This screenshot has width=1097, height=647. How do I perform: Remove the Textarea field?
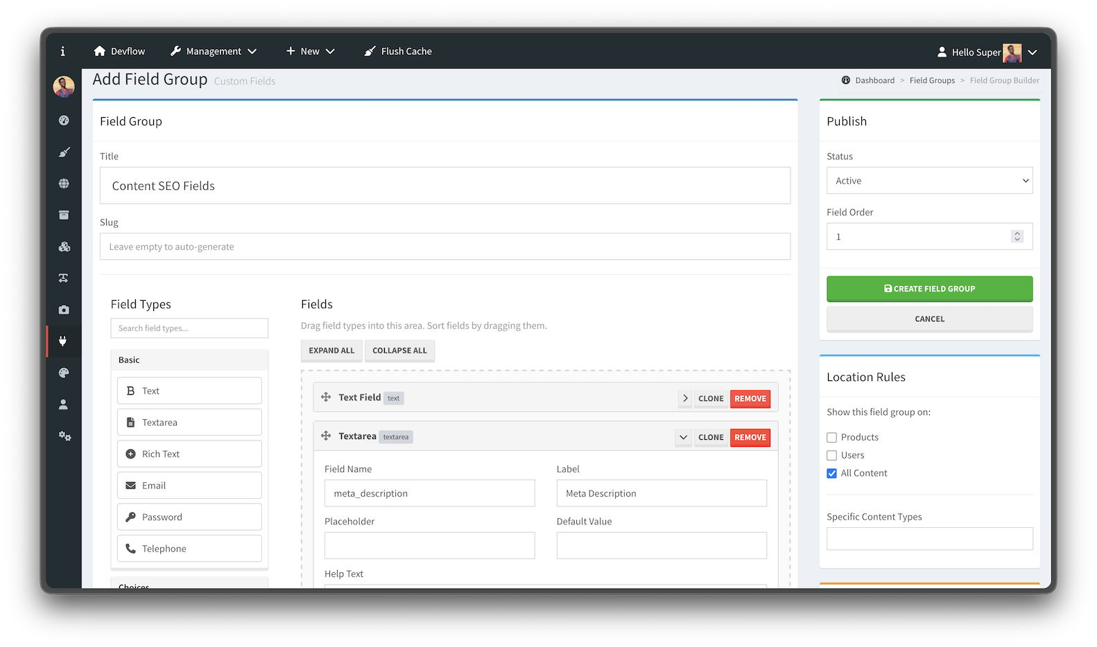pyautogui.click(x=750, y=437)
